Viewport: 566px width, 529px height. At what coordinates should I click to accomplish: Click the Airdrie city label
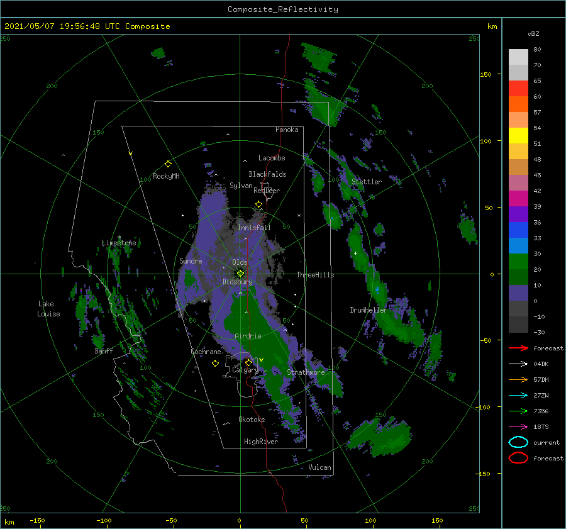tap(248, 336)
